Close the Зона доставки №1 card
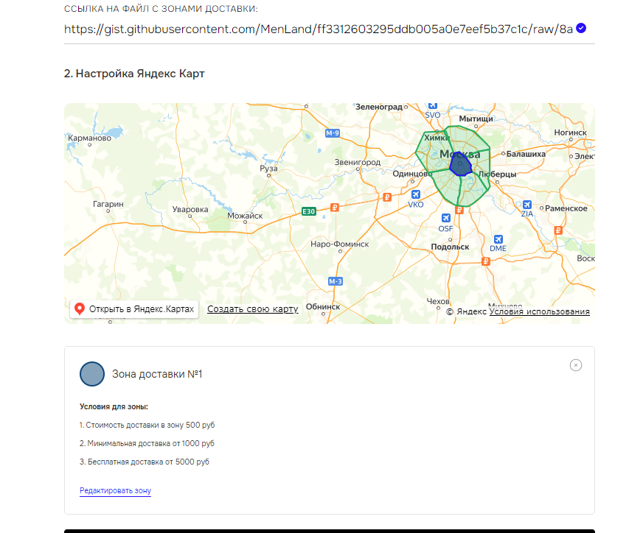The height and width of the screenshot is (533, 643). [576, 365]
